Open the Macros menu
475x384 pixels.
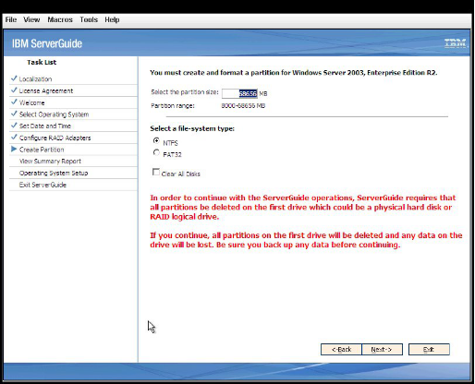[x=60, y=19]
